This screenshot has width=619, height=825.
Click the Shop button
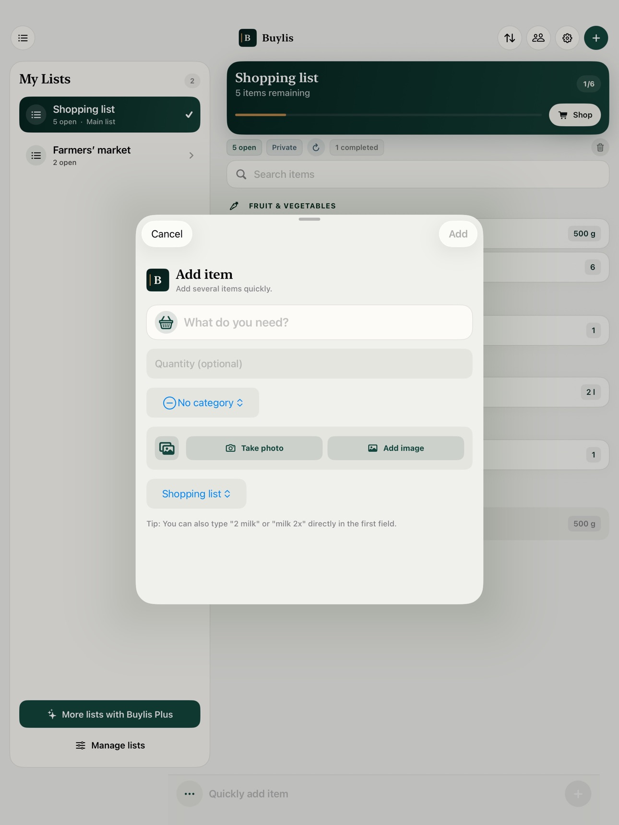[x=575, y=115]
